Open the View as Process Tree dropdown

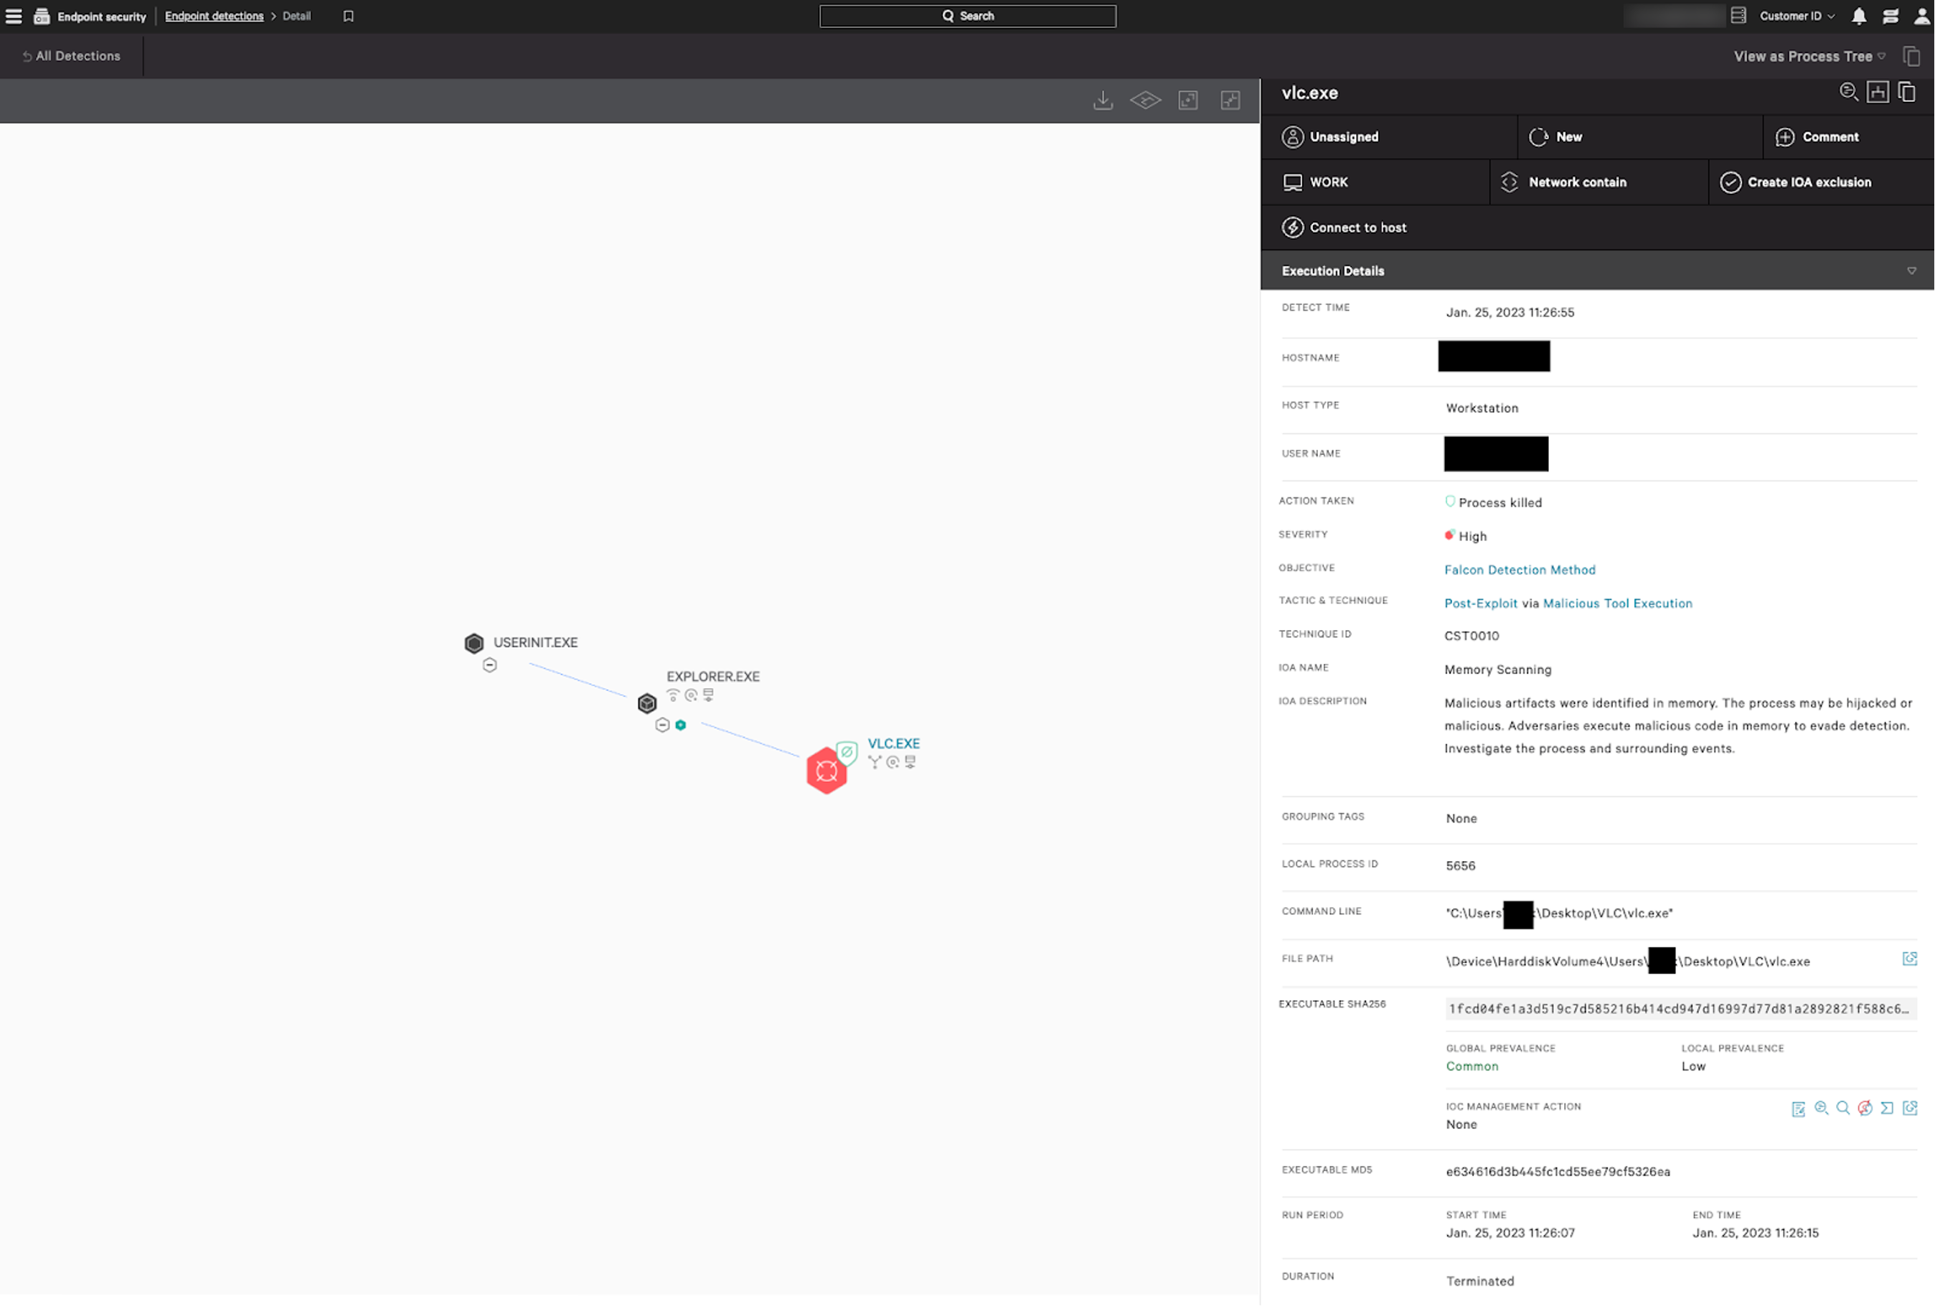(x=1809, y=57)
